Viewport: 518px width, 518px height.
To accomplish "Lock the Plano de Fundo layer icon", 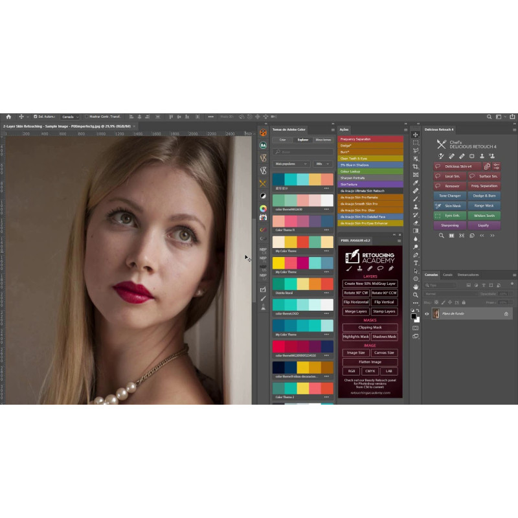I will click(x=506, y=314).
